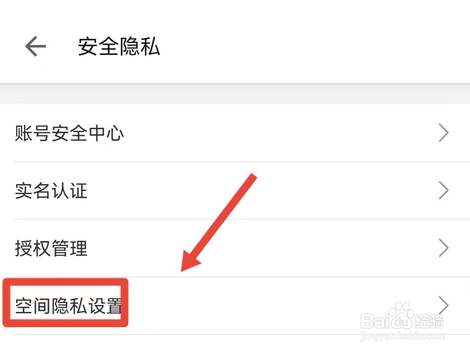Click the gray divider band under header
Screen dimensions: 470x352
(235, 93)
